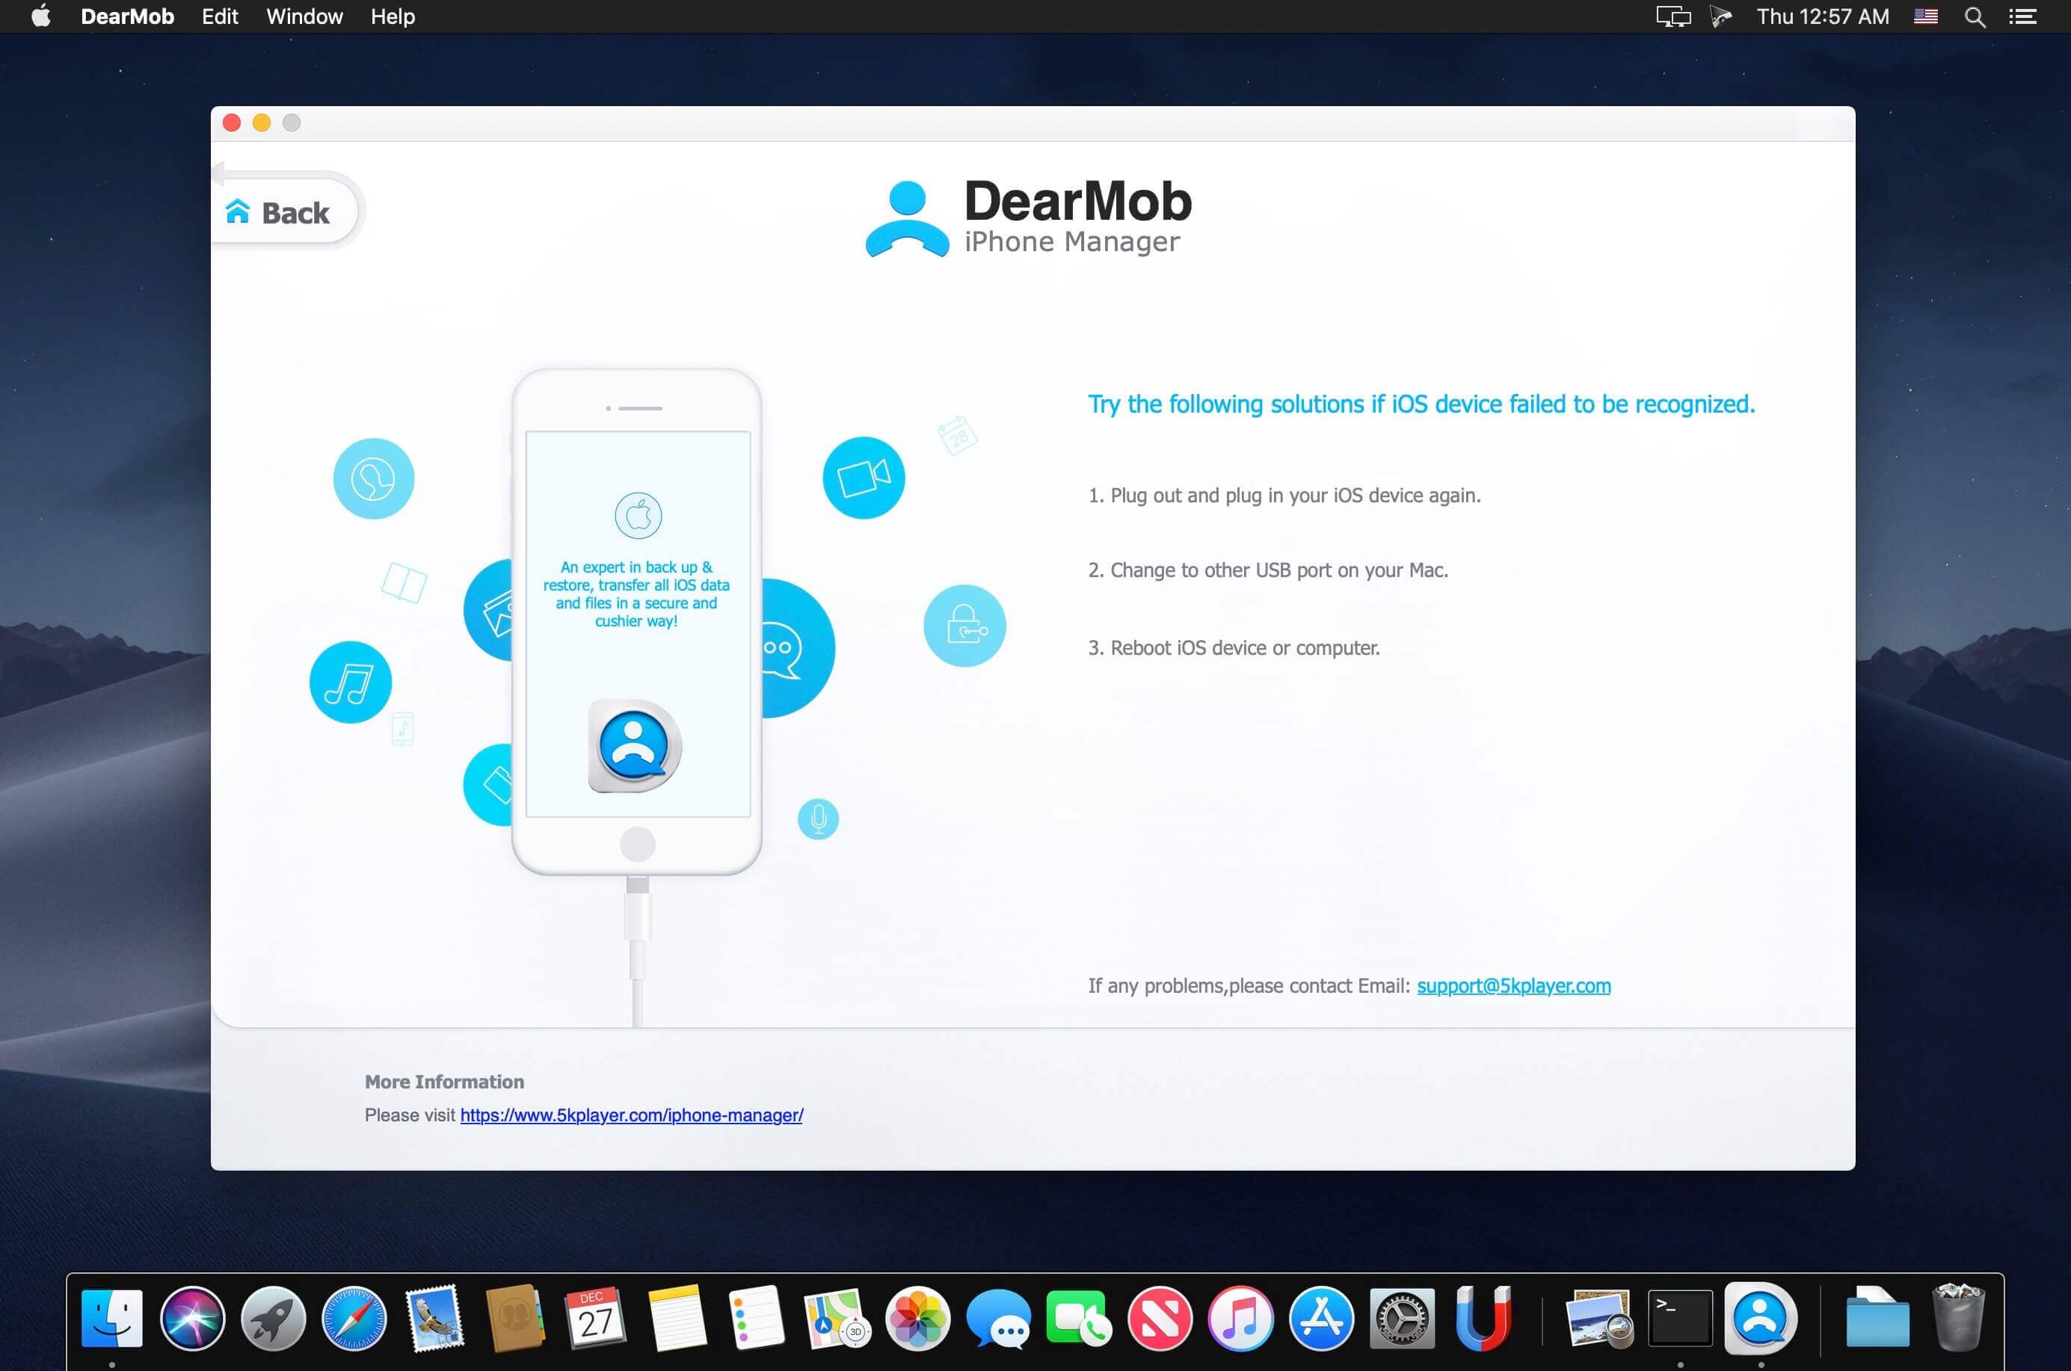Open Messages from the Dock

(x=999, y=1318)
